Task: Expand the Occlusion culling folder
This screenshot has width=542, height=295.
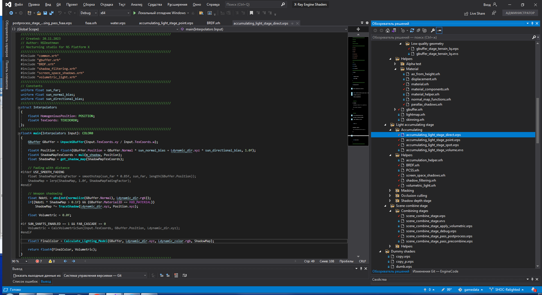Action: tap(390, 196)
